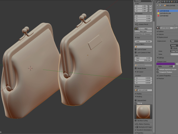The image size is (178, 134).
Task: Open the Displacement Math node dropdown
Action: point(174,41)
